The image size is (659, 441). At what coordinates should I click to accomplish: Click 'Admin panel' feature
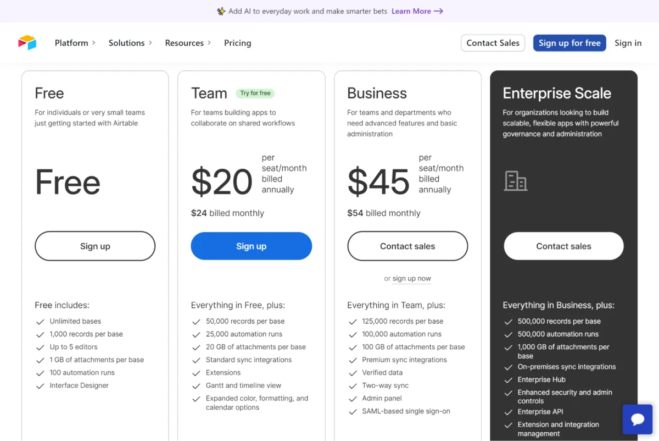[382, 399]
